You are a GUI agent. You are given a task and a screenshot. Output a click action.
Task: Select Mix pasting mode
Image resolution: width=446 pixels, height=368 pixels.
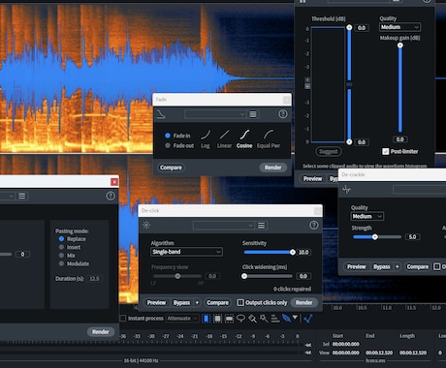[x=61, y=256]
